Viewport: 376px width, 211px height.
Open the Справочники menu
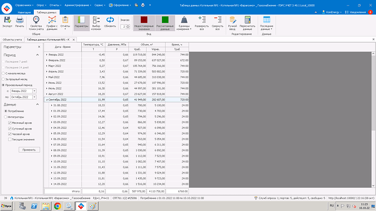[24, 5]
